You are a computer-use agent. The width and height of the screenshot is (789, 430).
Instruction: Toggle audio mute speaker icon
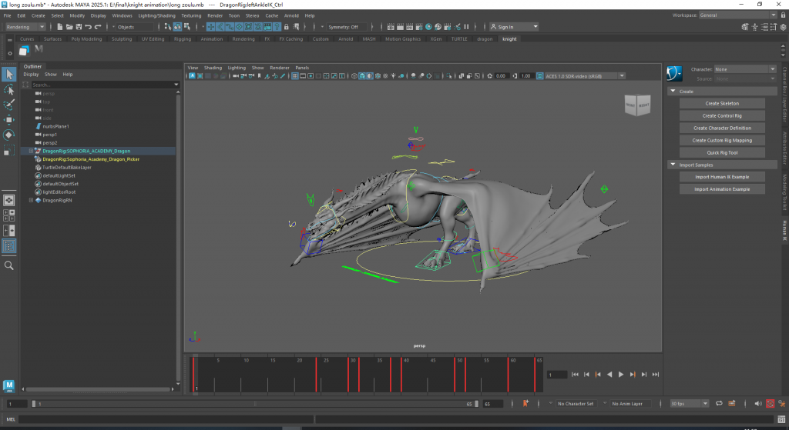click(757, 403)
